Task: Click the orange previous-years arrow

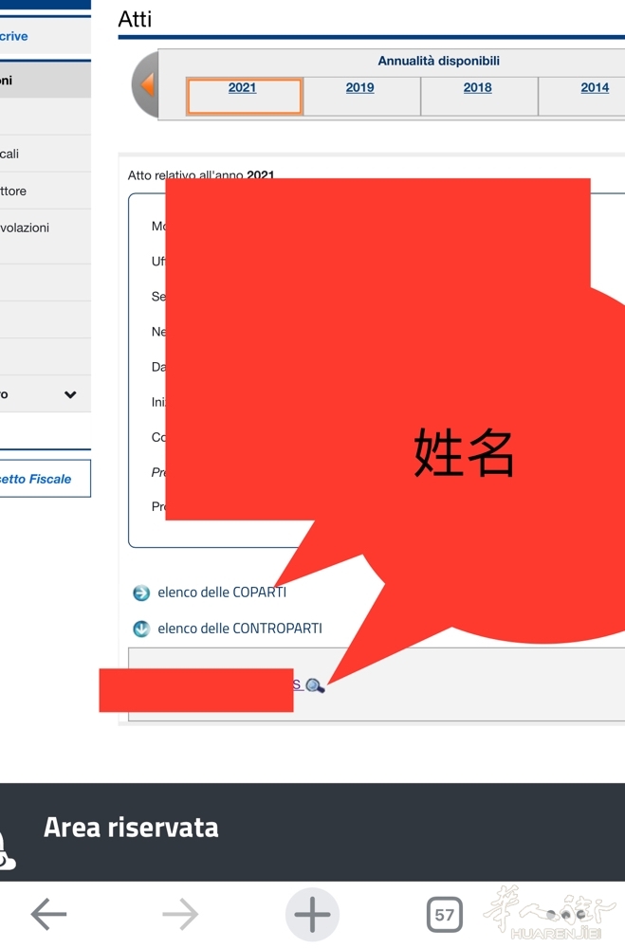Action: (147, 84)
